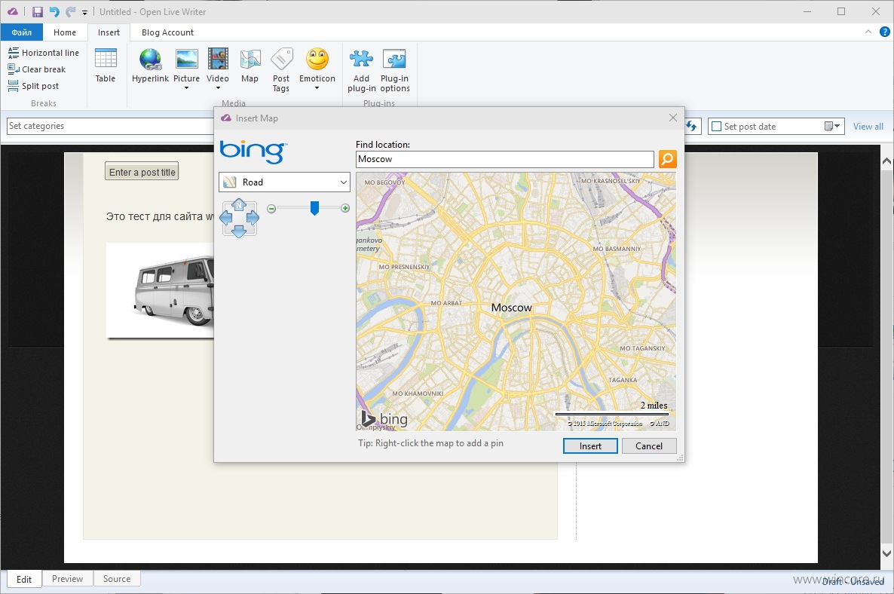Screen dimensions: 894x594
Task: Insert a Hyperlink
Action: pyautogui.click(x=150, y=66)
